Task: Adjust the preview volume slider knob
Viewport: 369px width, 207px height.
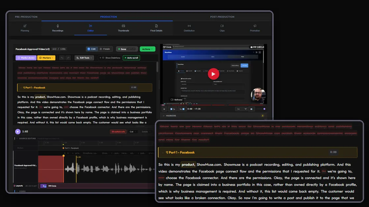Action: (264, 109)
